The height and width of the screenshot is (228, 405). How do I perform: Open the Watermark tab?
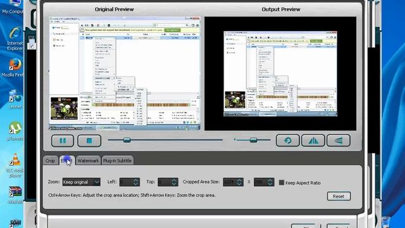(88, 160)
